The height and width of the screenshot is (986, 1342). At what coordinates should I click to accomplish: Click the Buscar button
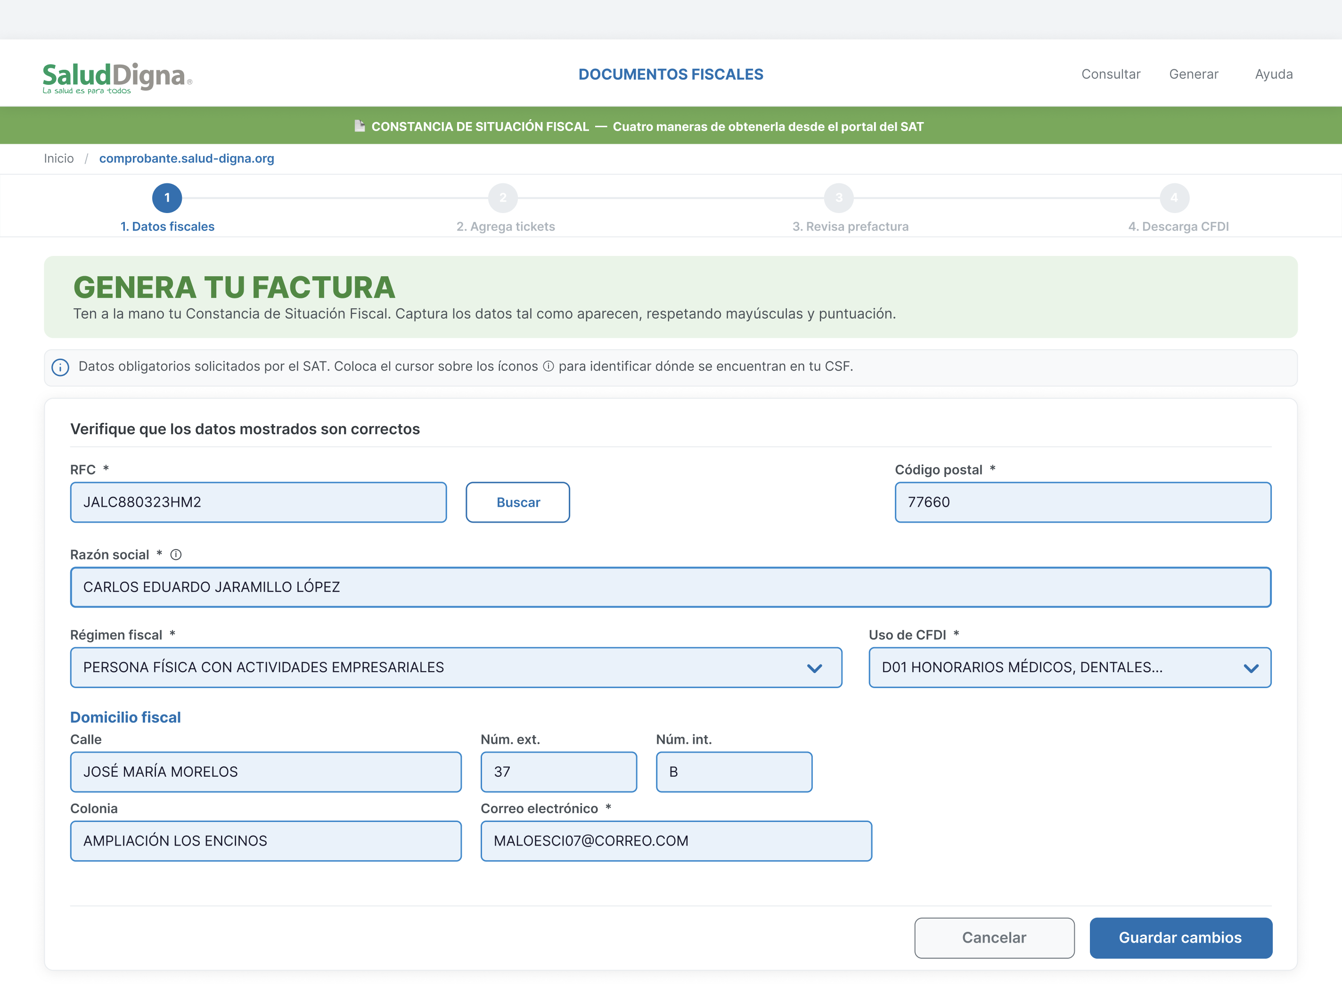click(x=518, y=502)
